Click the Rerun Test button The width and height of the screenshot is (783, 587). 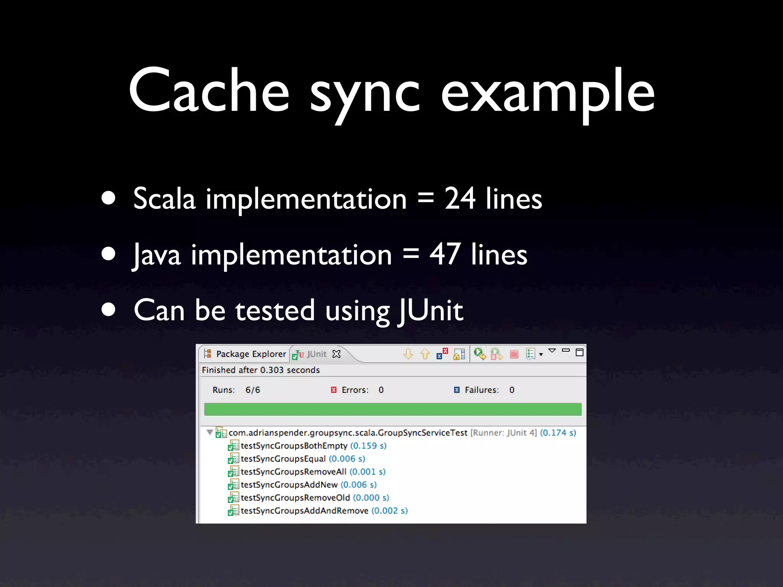[480, 354]
